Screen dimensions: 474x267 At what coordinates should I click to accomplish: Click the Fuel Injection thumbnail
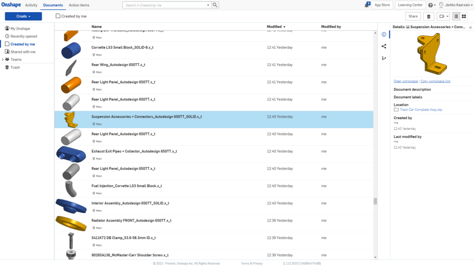(71, 189)
